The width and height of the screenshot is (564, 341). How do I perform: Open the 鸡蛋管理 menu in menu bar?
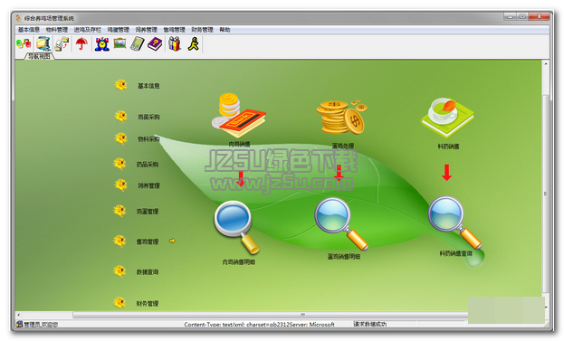[x=118, y=30]
